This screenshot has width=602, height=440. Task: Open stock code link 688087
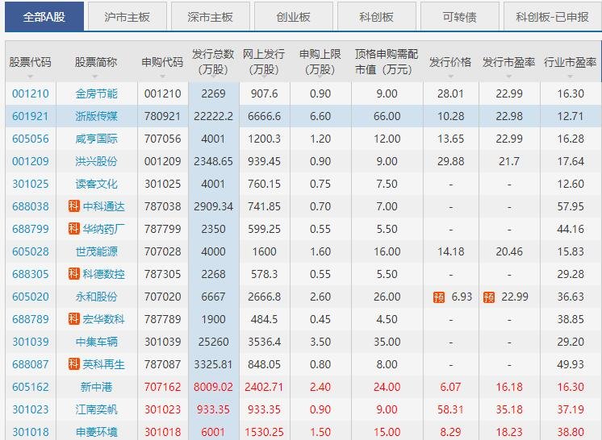(31, 364)
